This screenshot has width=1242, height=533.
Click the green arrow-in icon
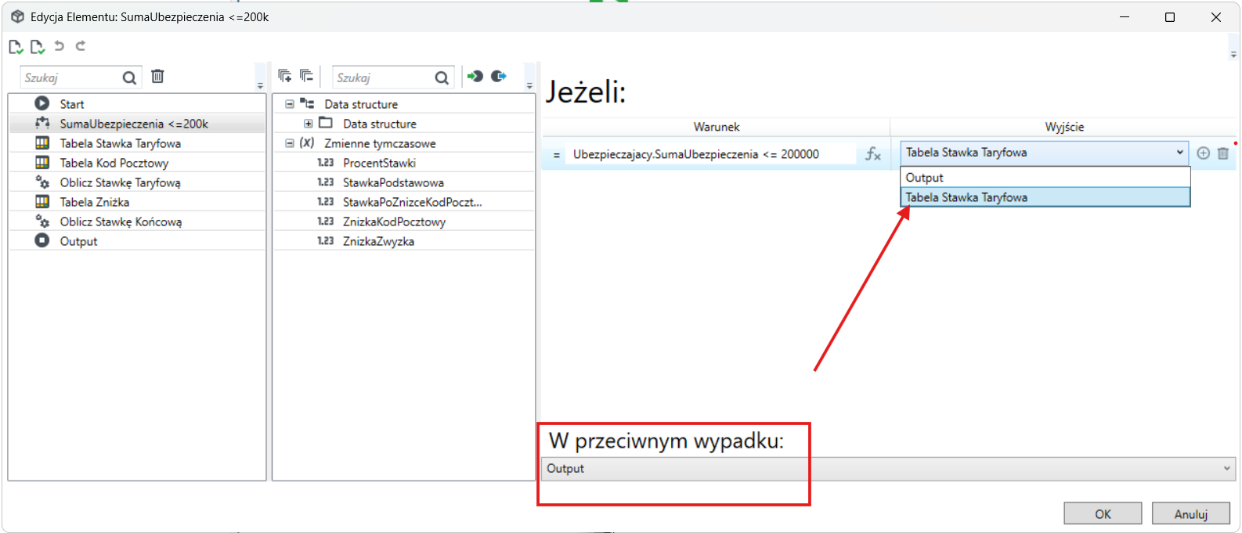click(475, 76)
